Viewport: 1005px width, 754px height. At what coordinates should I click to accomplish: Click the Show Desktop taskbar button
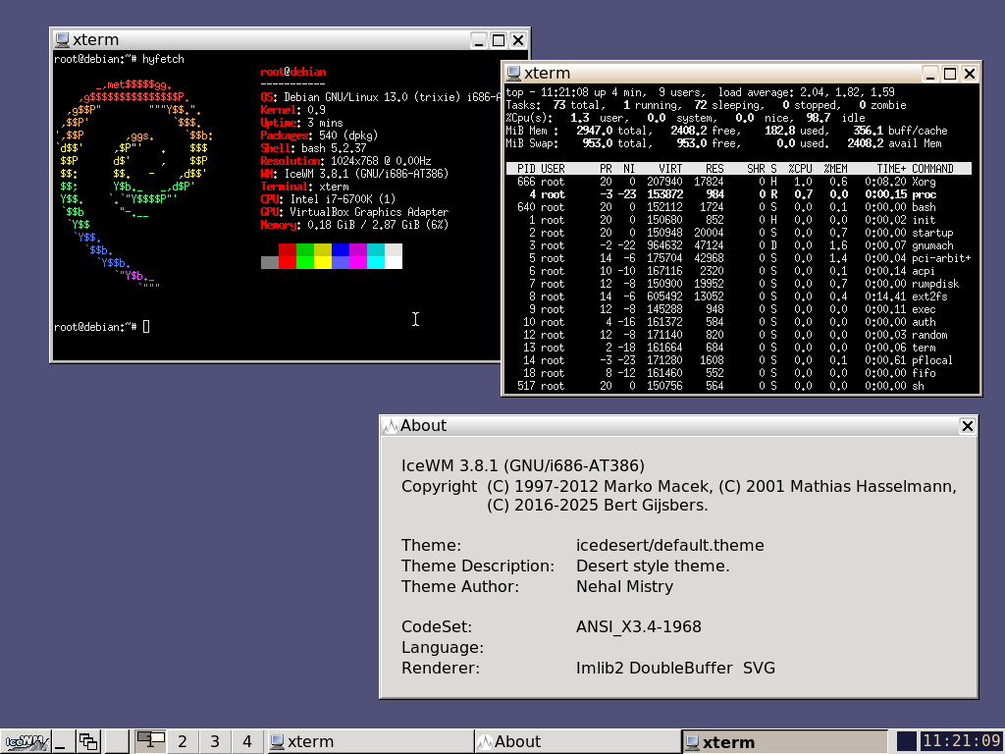tap(62, 742)
